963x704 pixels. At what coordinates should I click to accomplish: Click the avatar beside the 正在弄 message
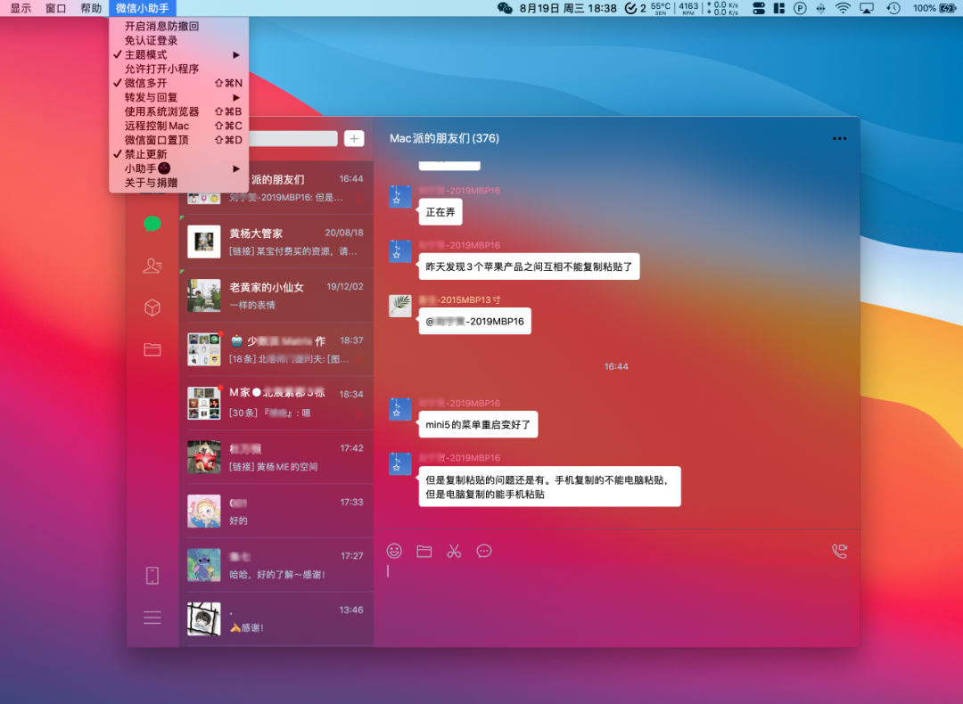tap(400, 196)
